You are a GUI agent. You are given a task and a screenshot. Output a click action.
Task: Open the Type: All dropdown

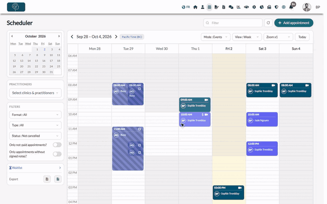[35, 125]
